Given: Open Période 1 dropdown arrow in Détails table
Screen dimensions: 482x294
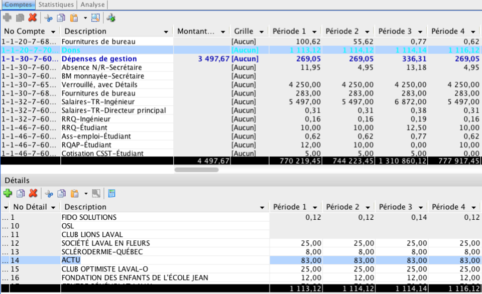Looking at the screenshot, I should 315,208.
